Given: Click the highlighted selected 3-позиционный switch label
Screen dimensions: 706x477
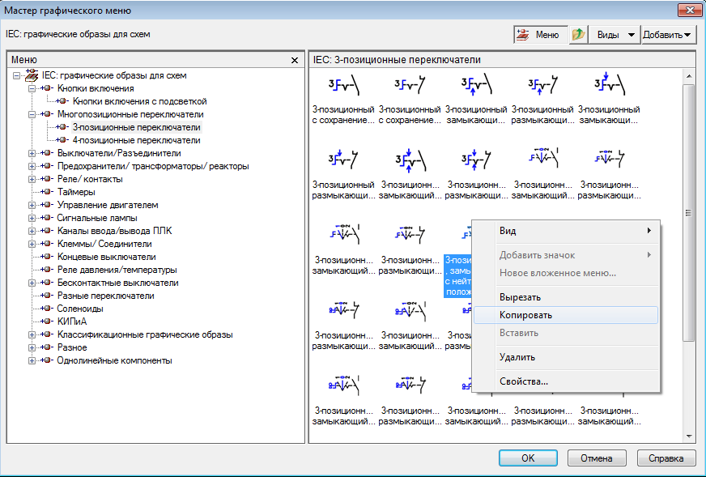Looking at the screenshot, I should click(457, 275).
